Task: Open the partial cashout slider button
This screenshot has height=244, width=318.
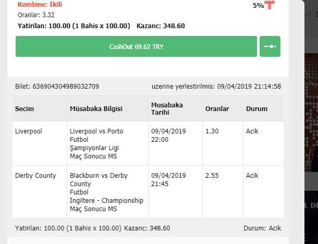Action: [x=270, y=46]
